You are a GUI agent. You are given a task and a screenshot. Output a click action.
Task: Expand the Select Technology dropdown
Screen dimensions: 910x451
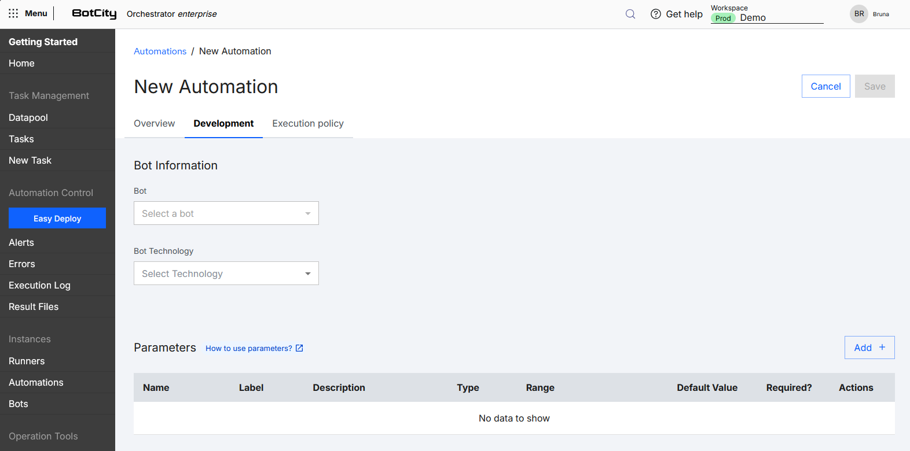[226, 273]
